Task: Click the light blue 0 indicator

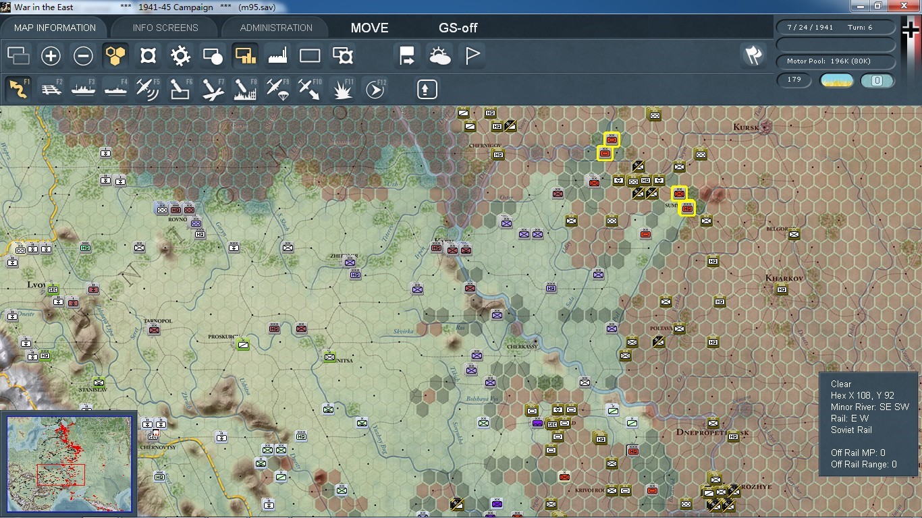Action: pos(877,80)
